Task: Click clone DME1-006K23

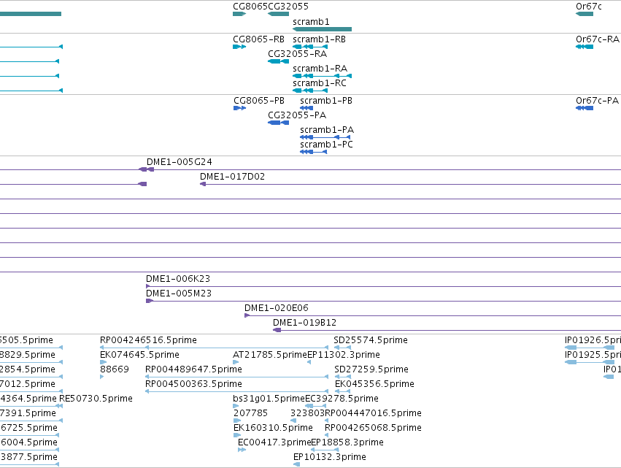Action: (x=178, y=279)
